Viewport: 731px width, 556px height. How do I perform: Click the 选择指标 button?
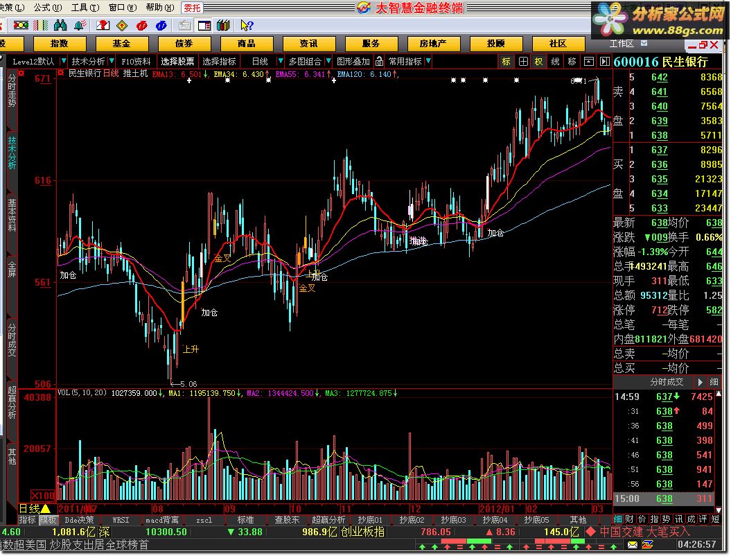[x=219, y=61]
